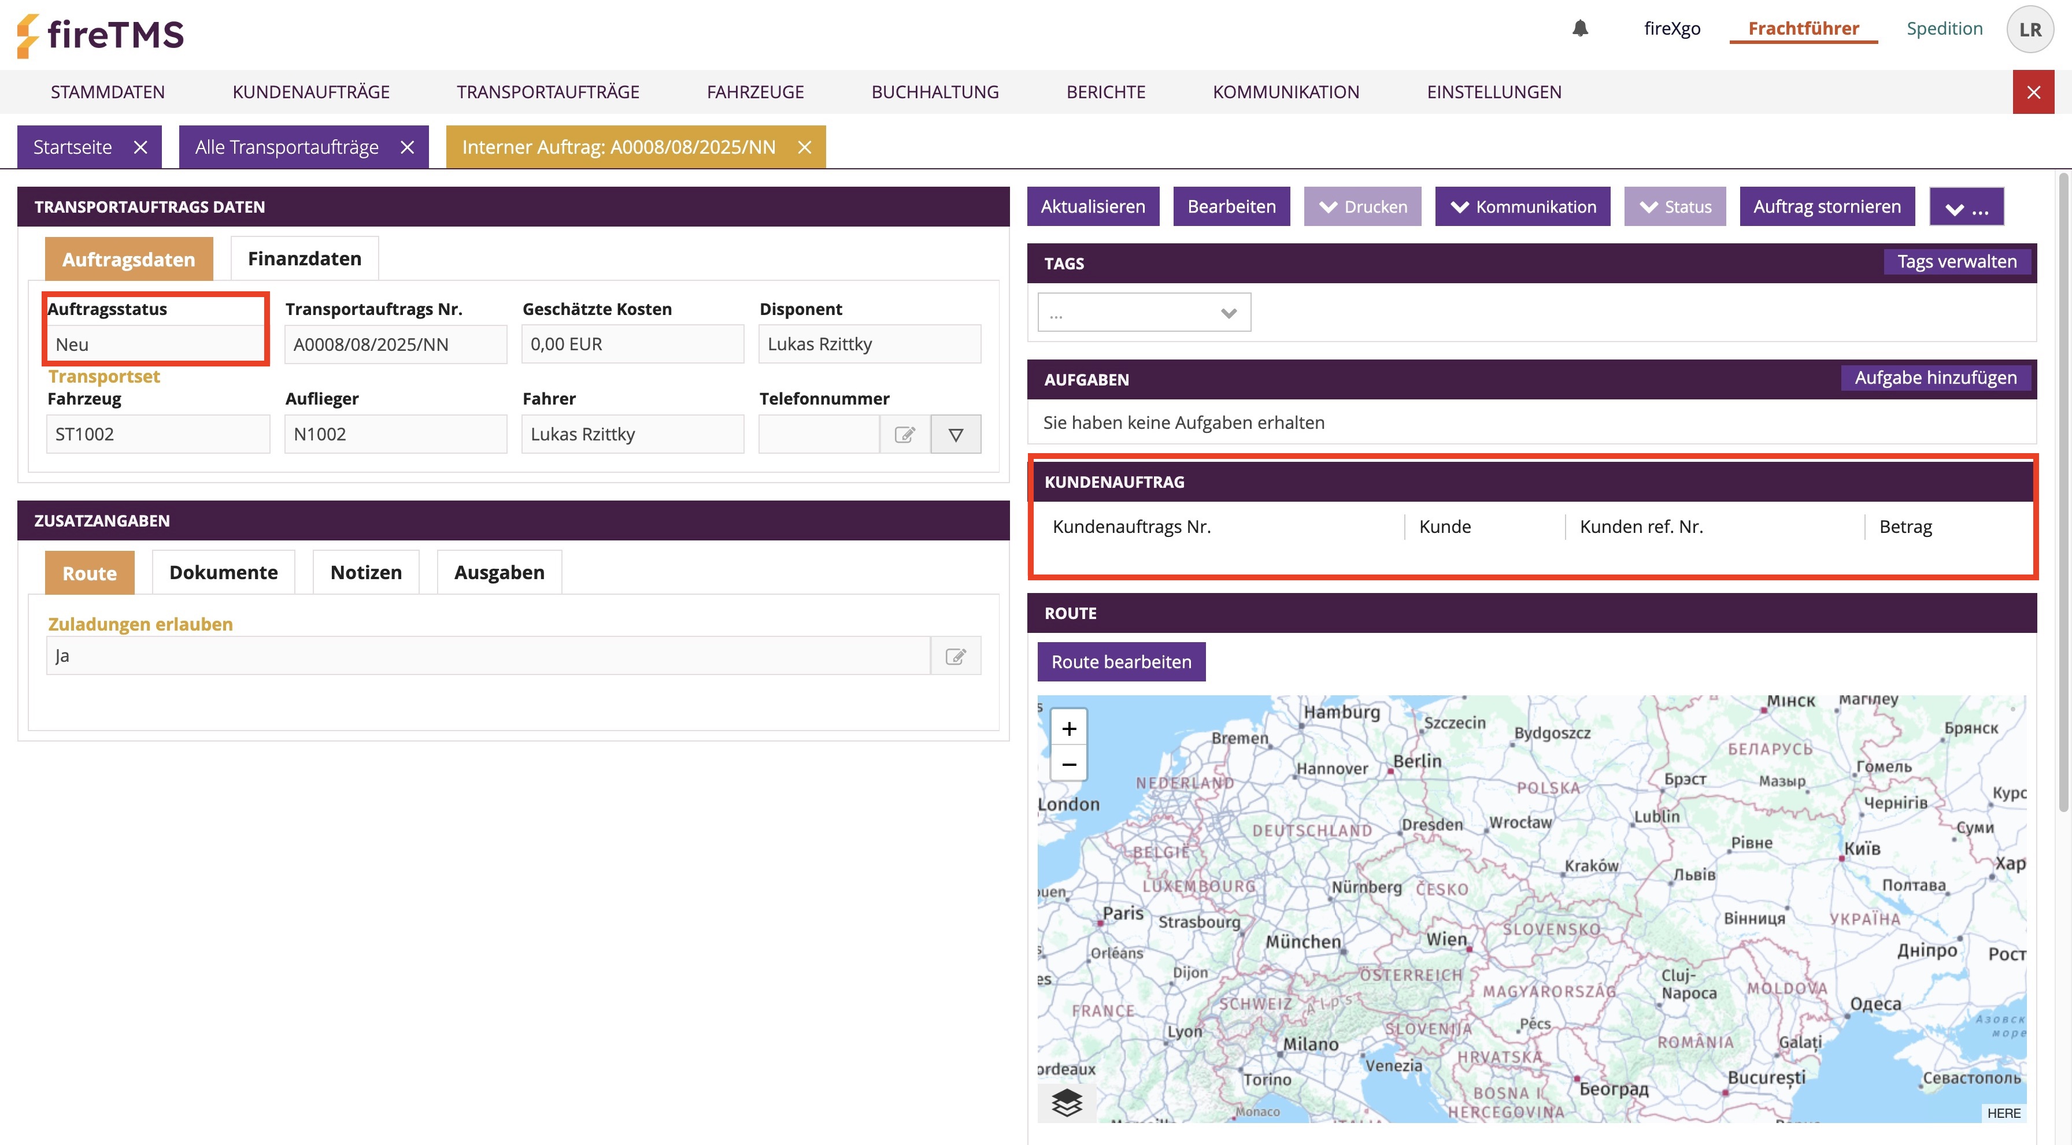Click Tags verwalten
This screenshot has width=2072, height=1145.
(x=1957, y=262)
